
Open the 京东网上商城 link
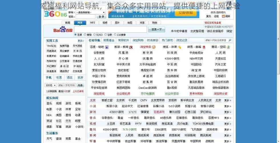click(x=196, y=76)
